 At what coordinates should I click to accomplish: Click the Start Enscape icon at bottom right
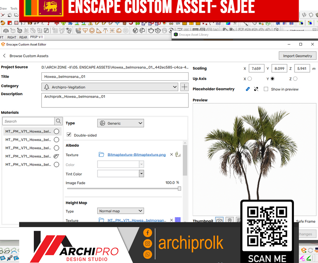click(303, 250)
